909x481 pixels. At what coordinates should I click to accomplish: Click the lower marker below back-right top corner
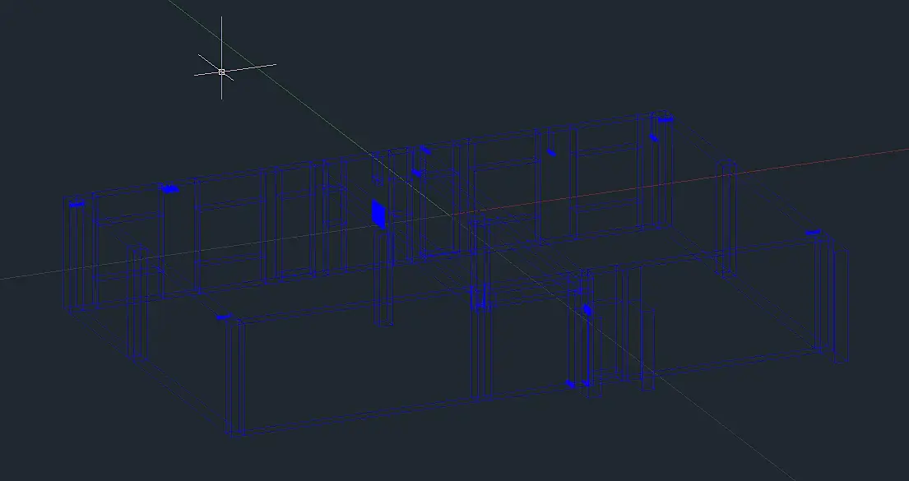(x=653, y=138)
